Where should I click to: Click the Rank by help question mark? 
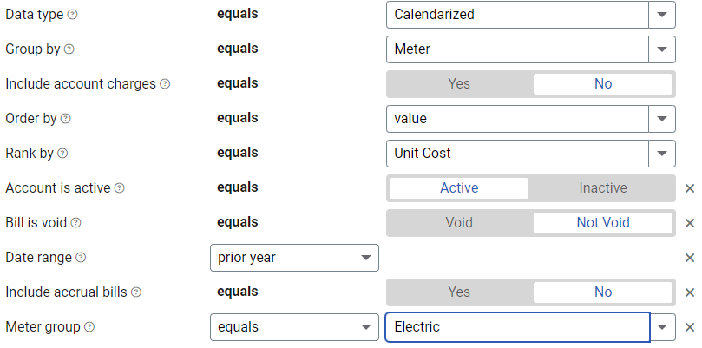62,154
